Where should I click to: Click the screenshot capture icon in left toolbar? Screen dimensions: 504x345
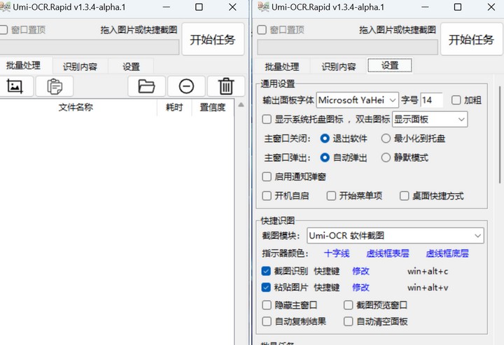click(x=15, y=86)
